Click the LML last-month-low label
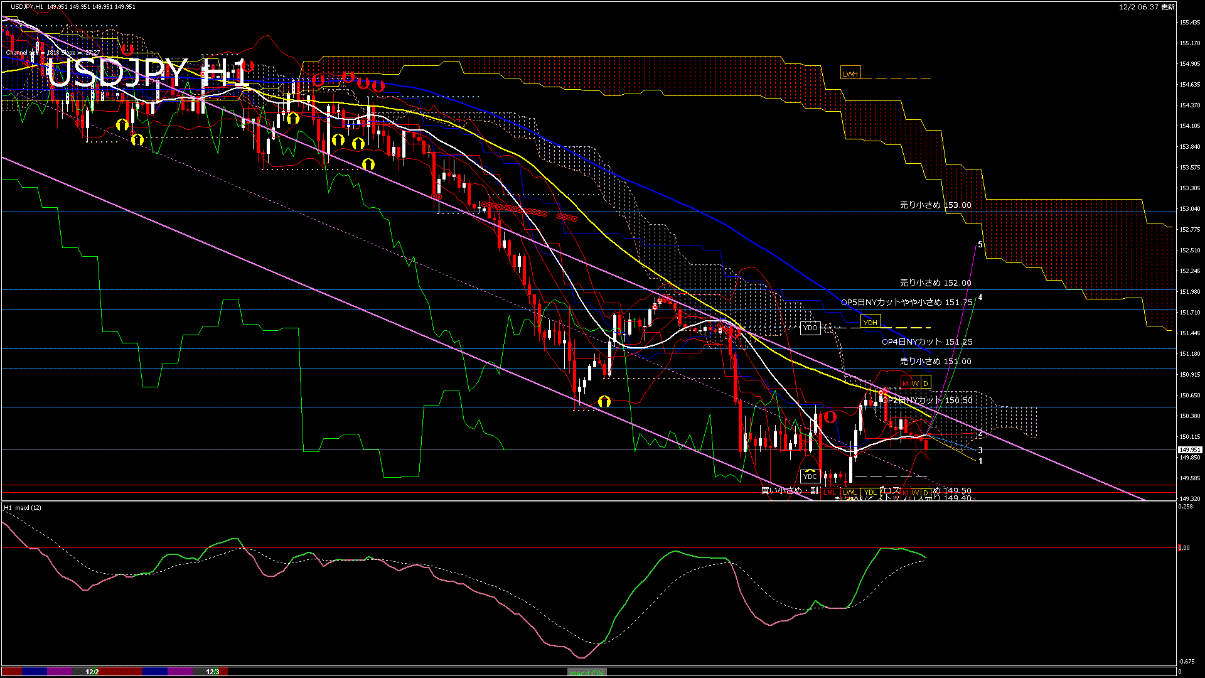Screen dimensions: 1205x678 830,492
